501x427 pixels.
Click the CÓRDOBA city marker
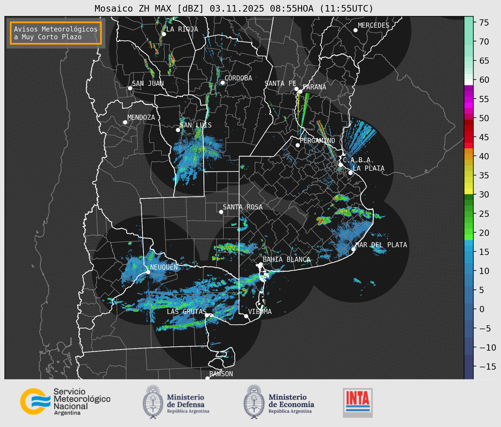(x=222, y=83)
